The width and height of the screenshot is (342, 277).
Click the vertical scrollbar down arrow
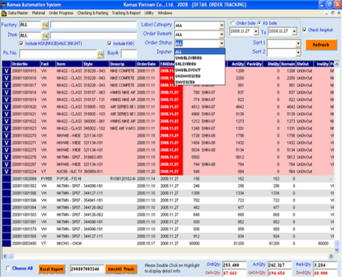[337, 250]
